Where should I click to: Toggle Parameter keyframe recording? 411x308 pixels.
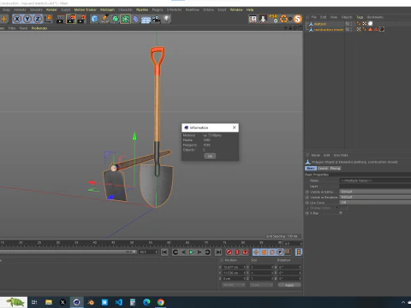[280, 252]
